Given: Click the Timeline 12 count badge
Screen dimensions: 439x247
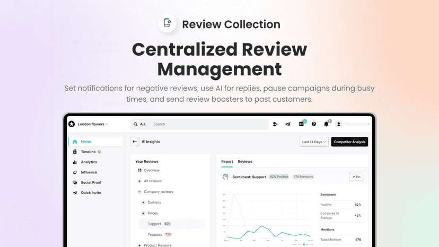Looking at the screenshot, I should 99,152.
